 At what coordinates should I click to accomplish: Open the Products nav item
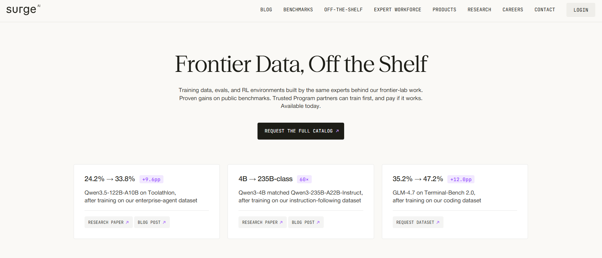(444, 10)
